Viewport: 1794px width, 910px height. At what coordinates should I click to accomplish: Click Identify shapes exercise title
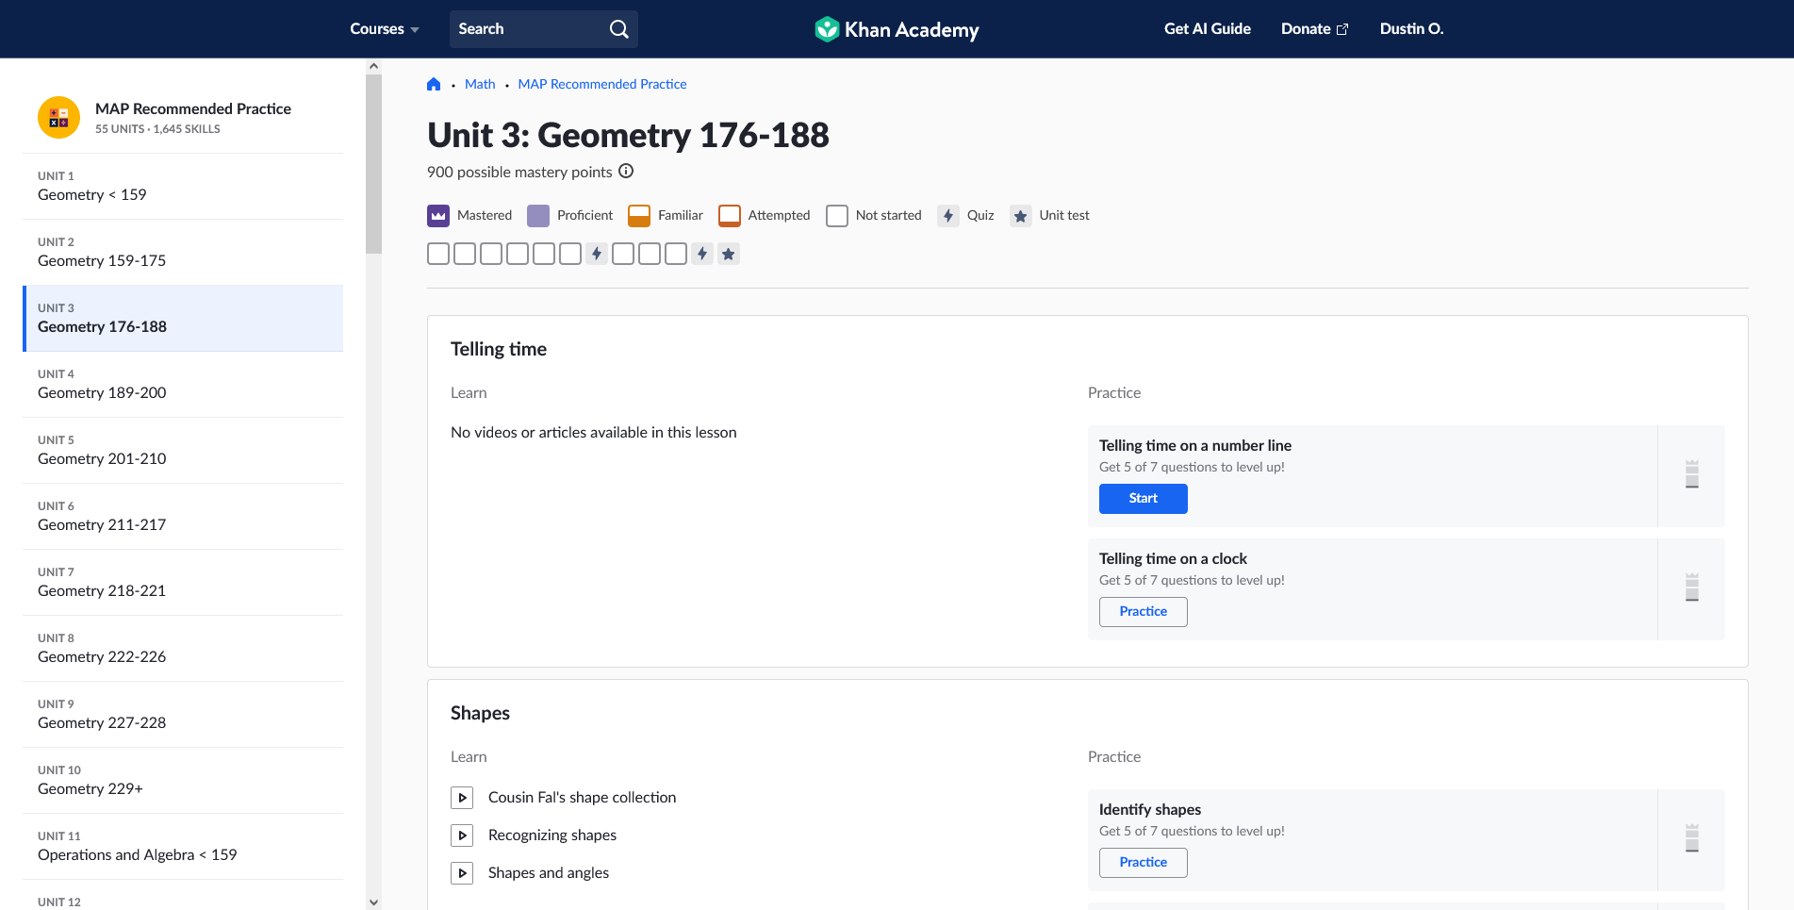[x=1150, y=810]
